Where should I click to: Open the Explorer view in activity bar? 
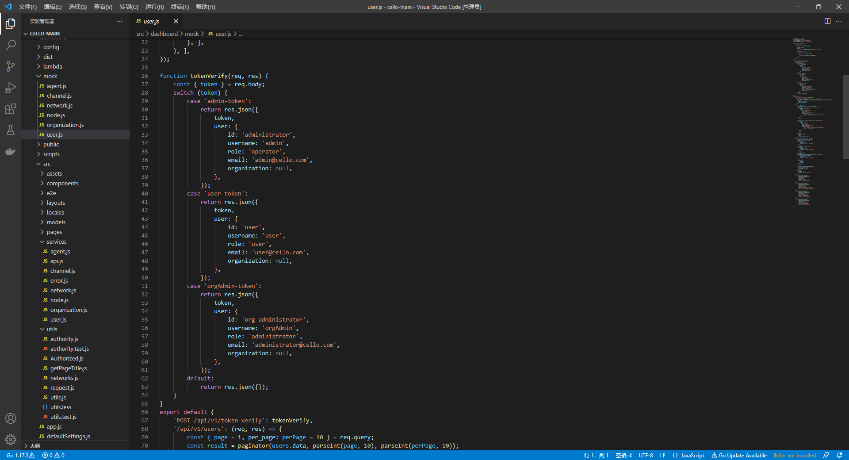point(11,24)
